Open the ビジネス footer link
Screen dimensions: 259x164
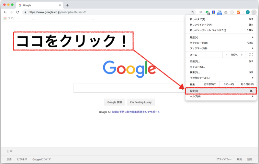coord(22,159)
